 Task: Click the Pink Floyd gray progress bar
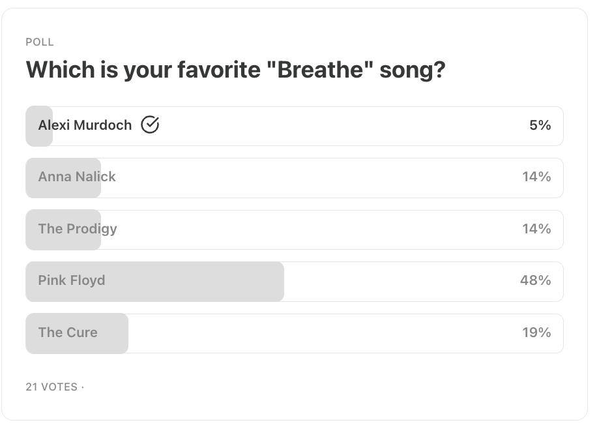154,282
